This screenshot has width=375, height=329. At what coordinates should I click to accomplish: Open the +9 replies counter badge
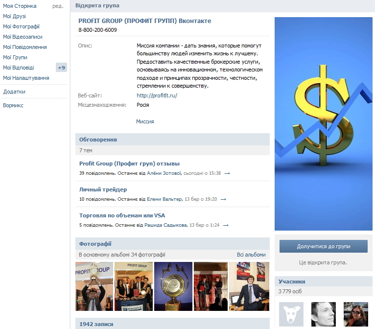[x=62, y=68]
